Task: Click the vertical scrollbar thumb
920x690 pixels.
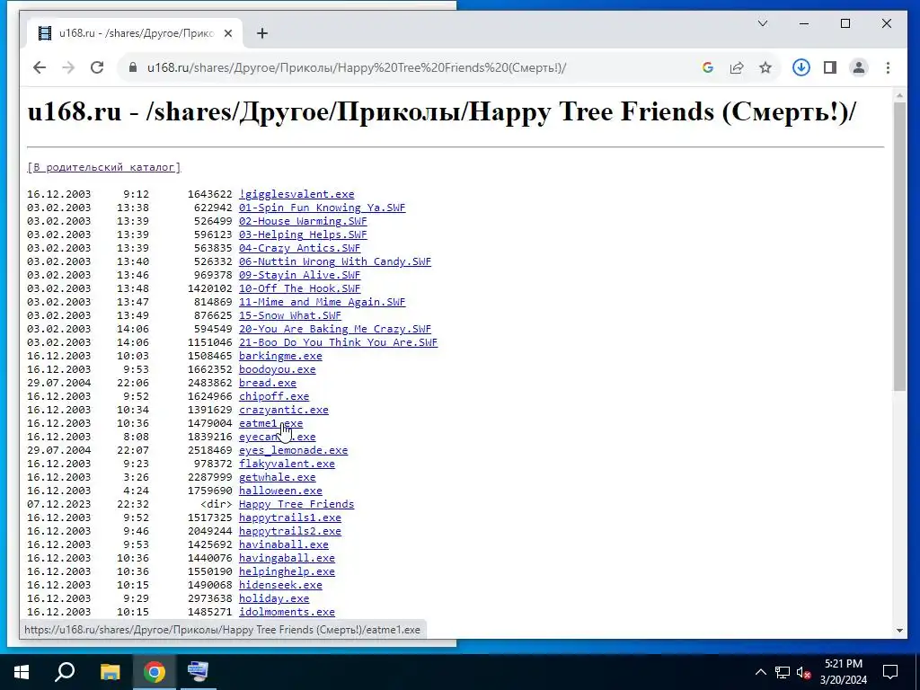Action: (x=899, y=246)
